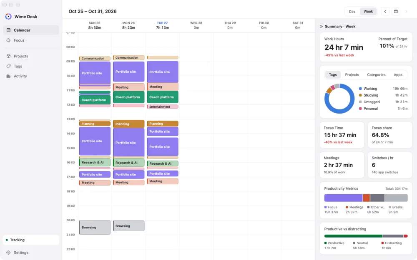Select Monday's Coach platform block

[129, 97]
